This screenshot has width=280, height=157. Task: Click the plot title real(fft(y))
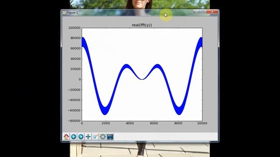[x=142, y=25]
